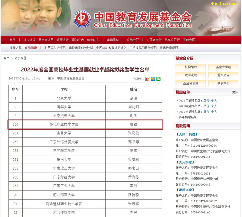
Task: Click 机构组成 button in sidebar
Action: (x=191, y=67)
